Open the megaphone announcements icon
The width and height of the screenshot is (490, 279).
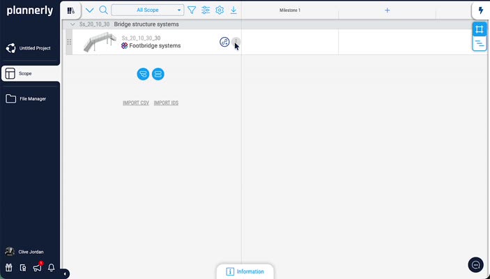(37, 268)
